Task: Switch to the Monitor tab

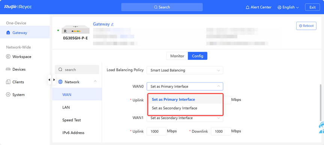Action: point(177,56)
